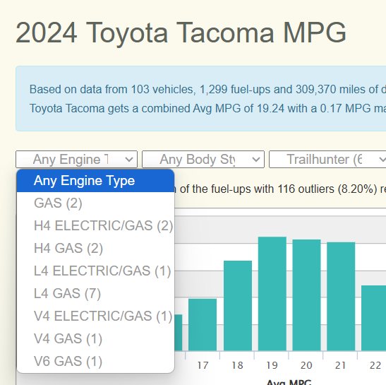Click the '17' axis label
The image size is (386, 385).
click(203, 365)
